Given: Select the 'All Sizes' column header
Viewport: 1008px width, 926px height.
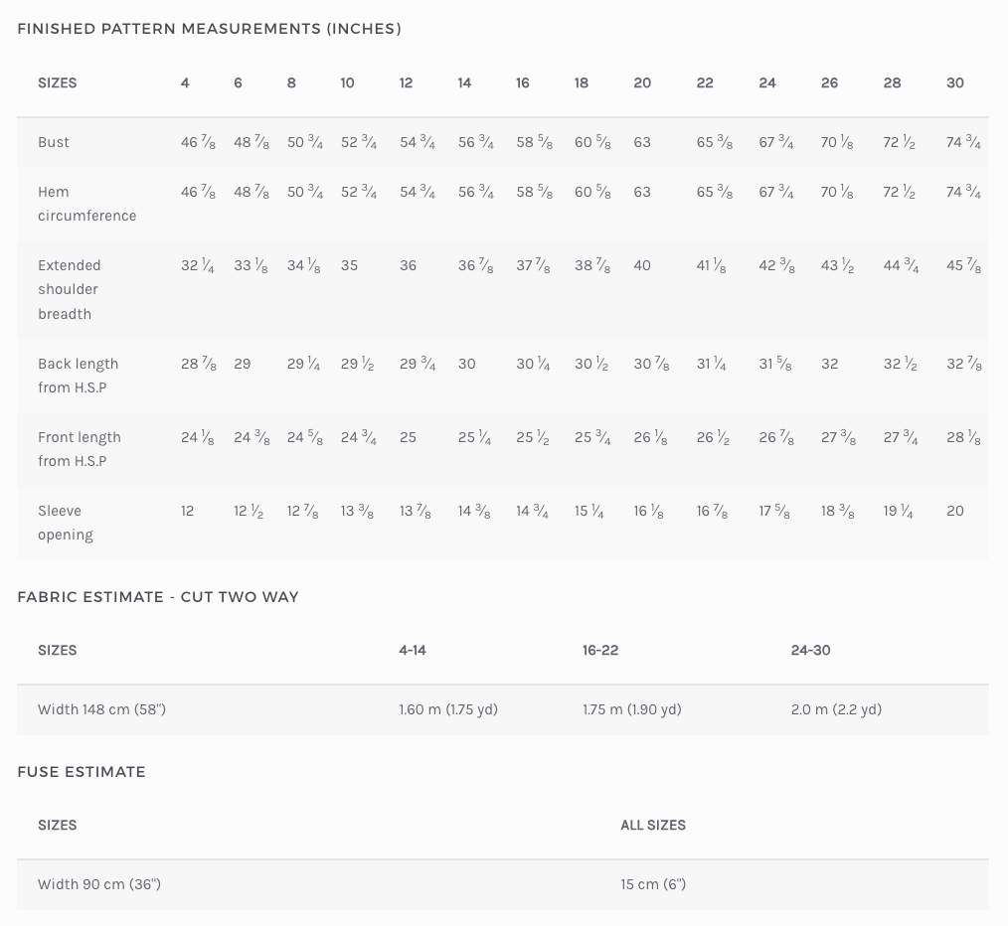Looking at the screenshot, I should (x=653, y=825).
